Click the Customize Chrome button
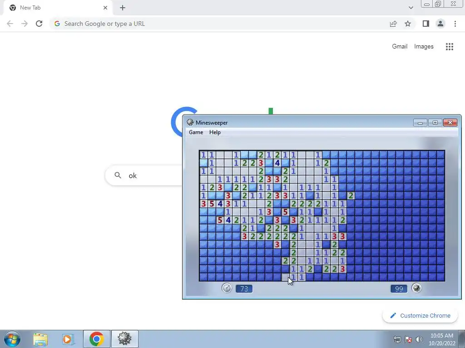The image size is (465, 348). pyautogui.click(x=420, y=316)
